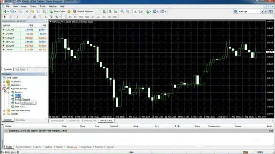Viewport: 275px width, 154px height.
Task: Toggle the Expert Advisors auto-trading button
Action: point(83,12)
